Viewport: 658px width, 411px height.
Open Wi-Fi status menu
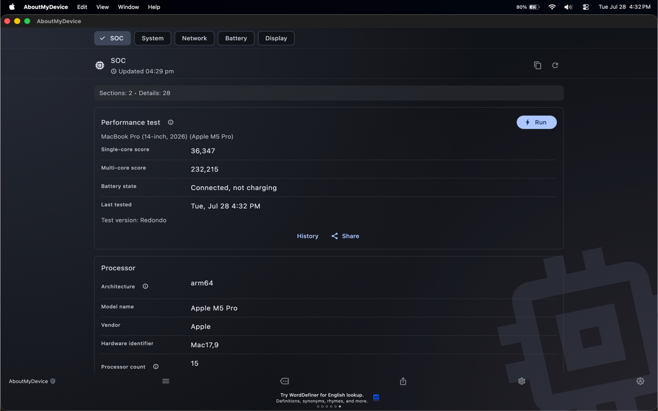pos(552,7)
